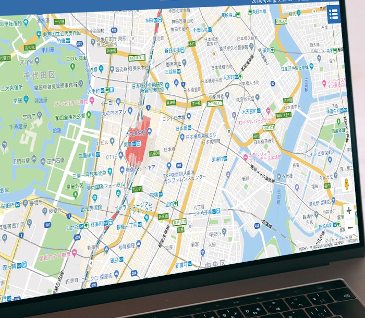Click the 竹橋 station icon
Screen dimensions: 365x318
tap(68, 41)
